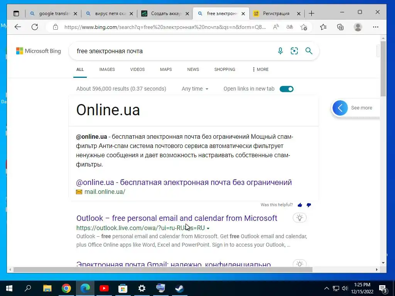The image size is (395, 296).
Task: View site info via the lock icon
Action: click(56, 27)
